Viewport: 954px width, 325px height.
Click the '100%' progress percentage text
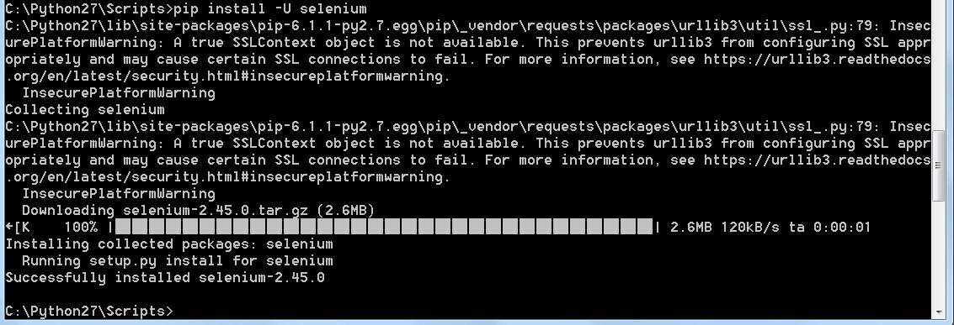click(80, 228)
